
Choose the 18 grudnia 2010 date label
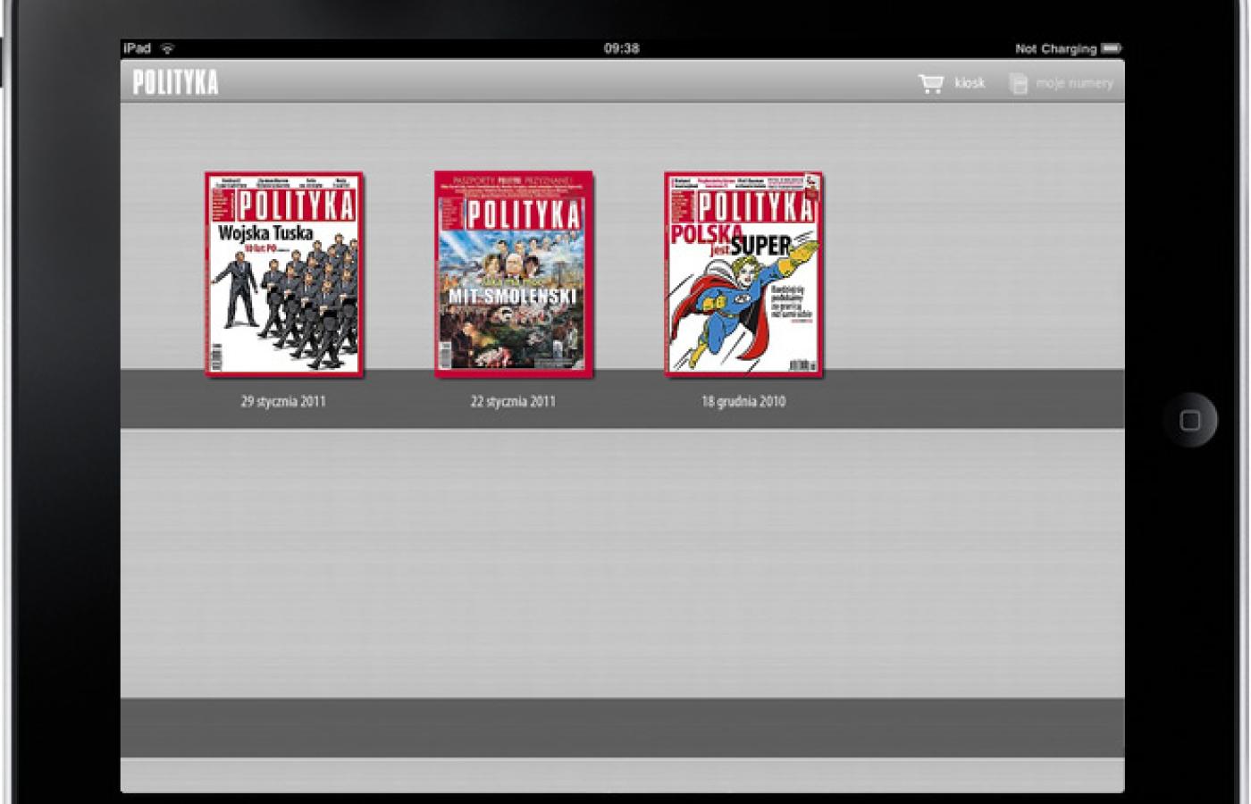(x=743, y=402)
